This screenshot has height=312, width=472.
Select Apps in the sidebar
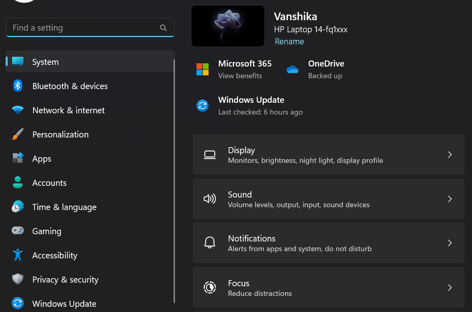42,159
